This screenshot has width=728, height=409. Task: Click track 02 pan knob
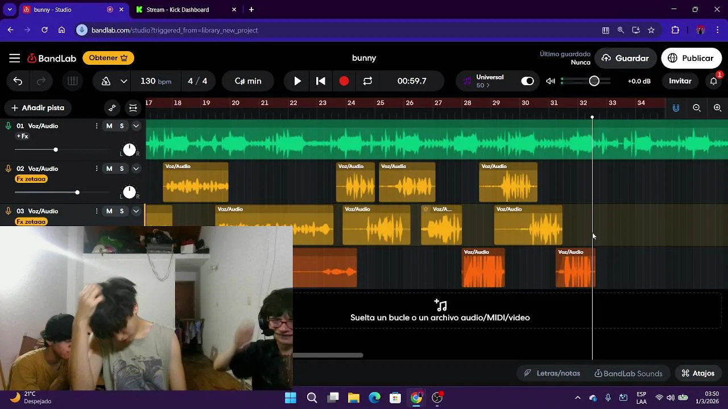coord(129,193)
